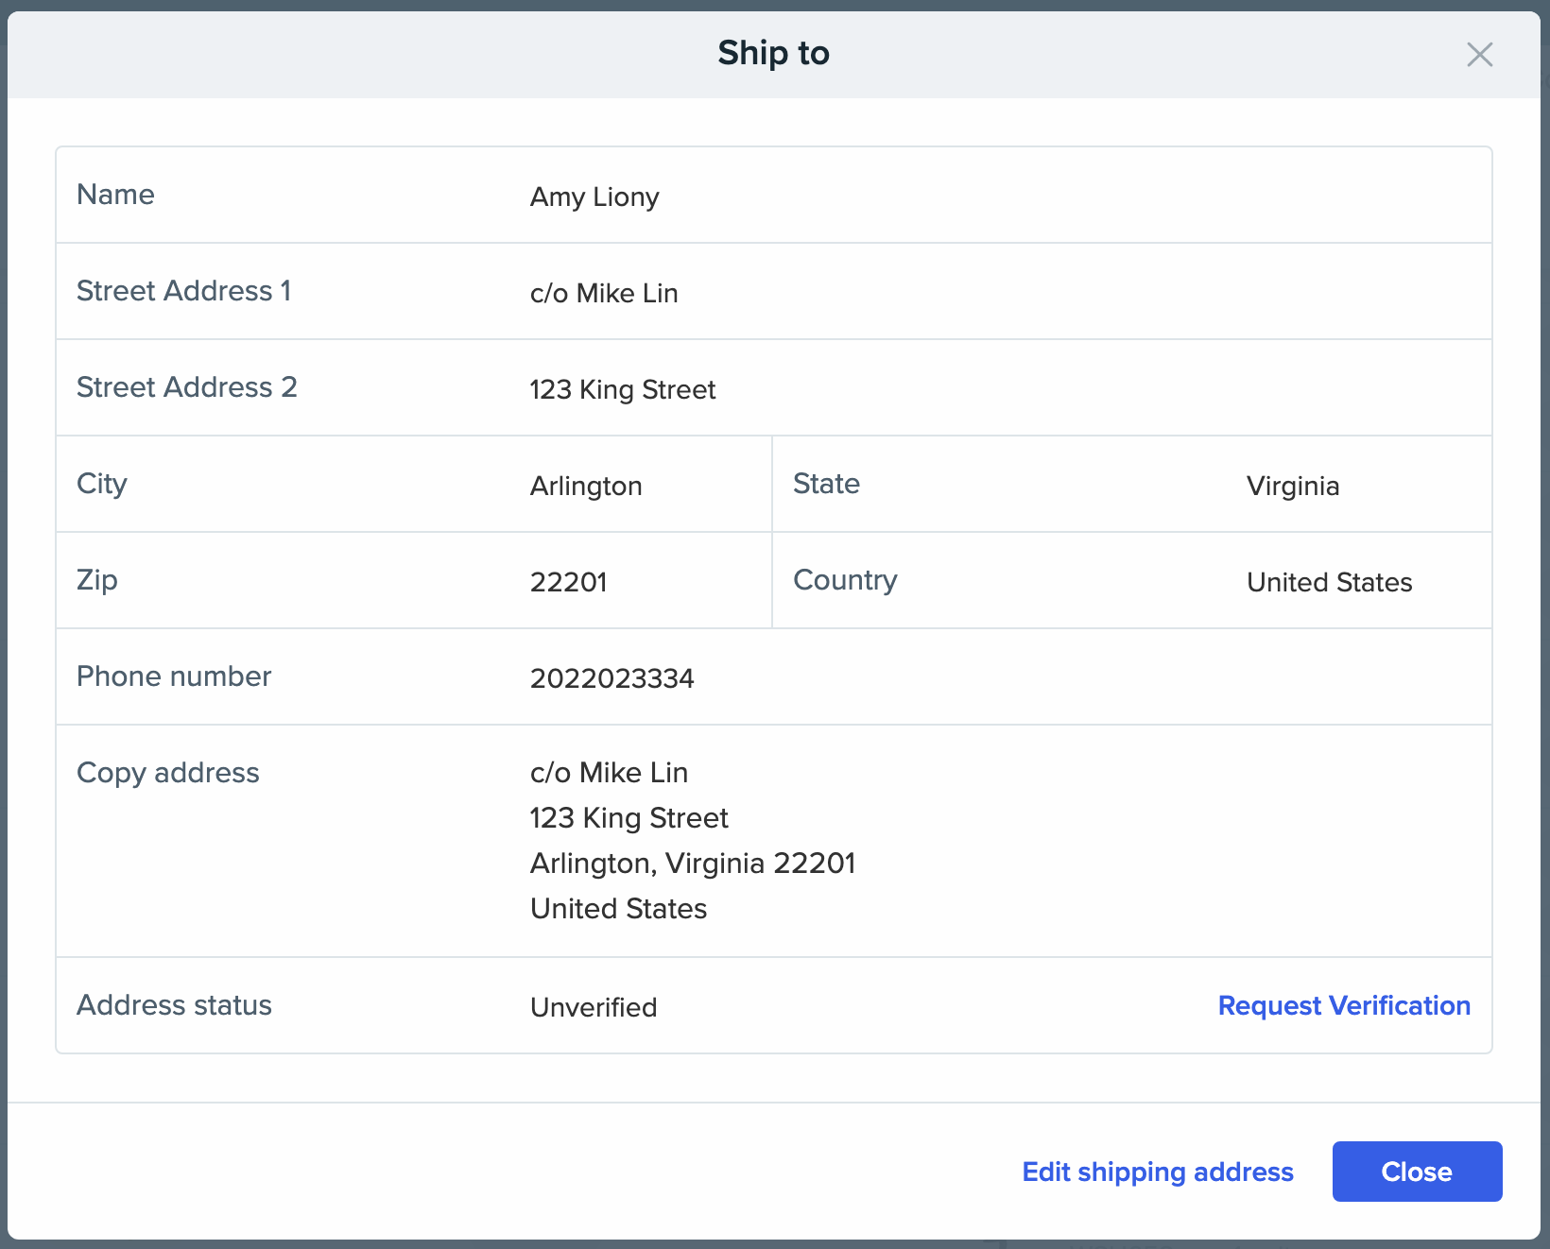
Task: Select the city value Arlington
Action: click(x=586, y=486)
